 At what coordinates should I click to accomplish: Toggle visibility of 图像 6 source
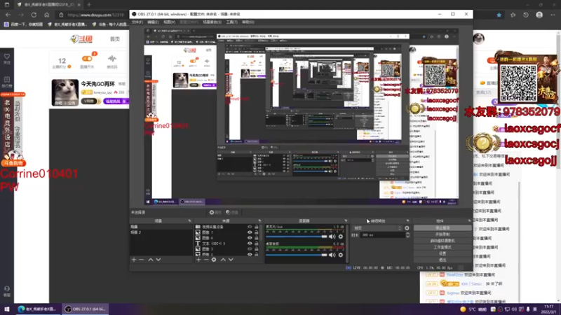[x=250, y=238]
